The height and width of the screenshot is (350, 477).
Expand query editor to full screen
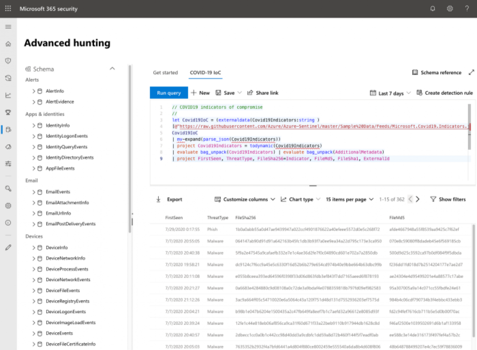pos(471,72)
